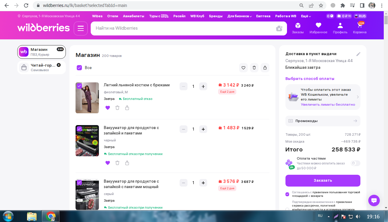
Task: Uncheck the серый Вакууматор item checkbox
Action: [79, 183]
